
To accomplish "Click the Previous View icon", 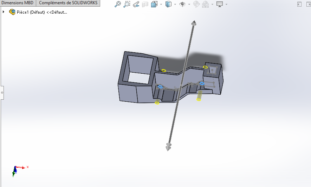I will 136,4.
